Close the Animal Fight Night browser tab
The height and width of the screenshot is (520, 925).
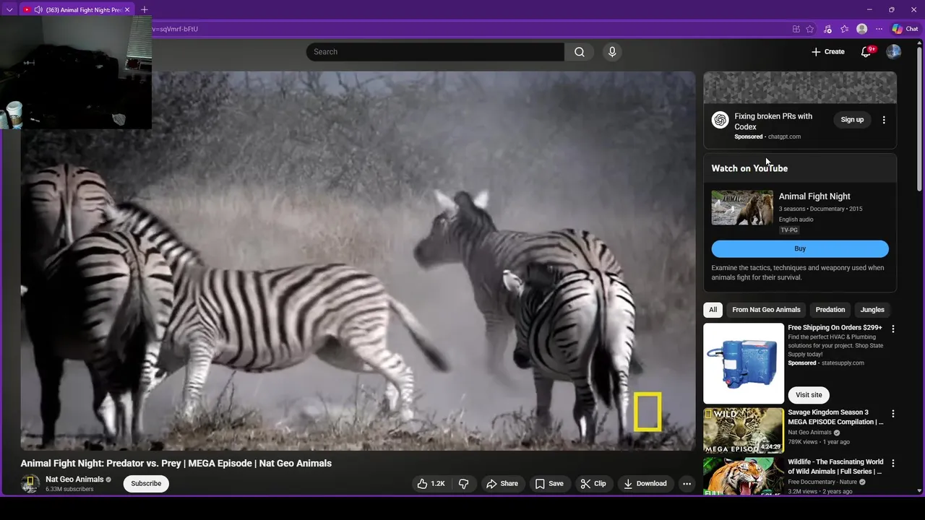[x=127, y=10]
